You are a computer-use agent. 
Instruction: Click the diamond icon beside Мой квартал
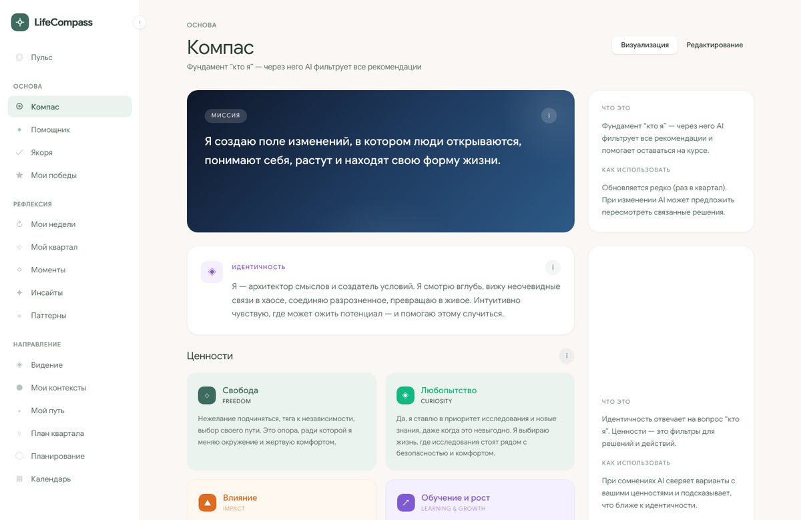(19, 247)
